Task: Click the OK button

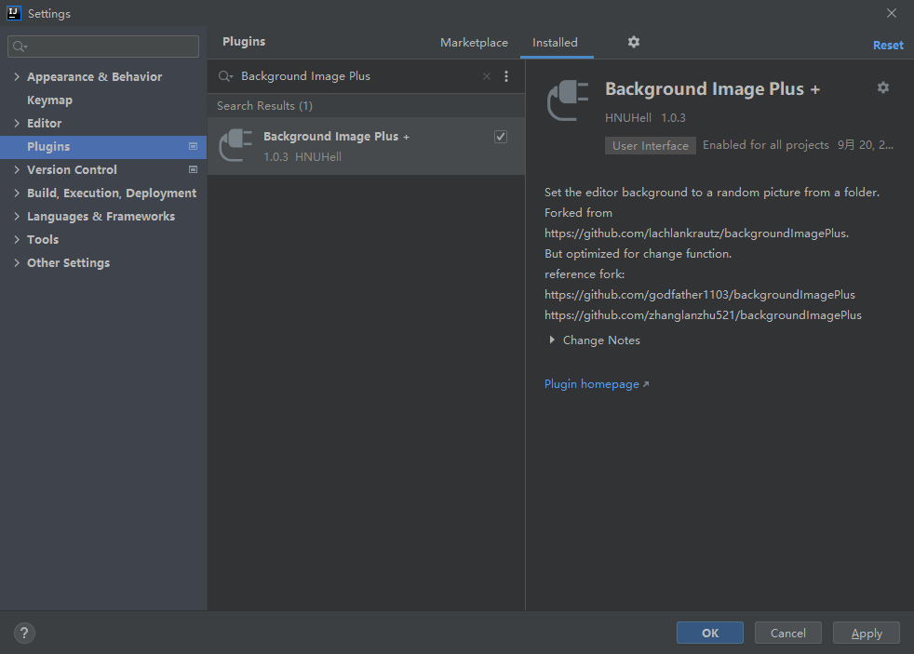Action: 710,633
